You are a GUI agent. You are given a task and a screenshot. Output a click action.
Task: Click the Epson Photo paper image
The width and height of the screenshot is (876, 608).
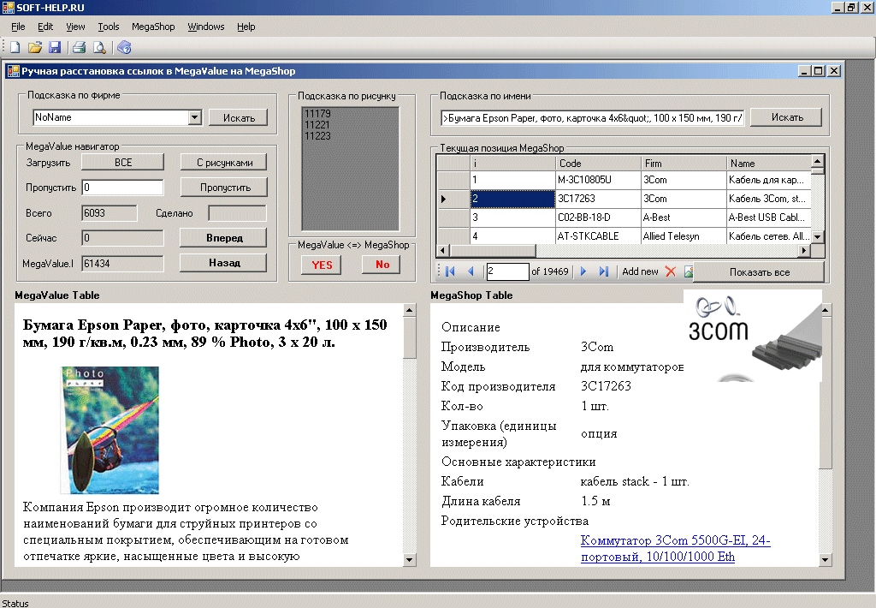[110, 430]
